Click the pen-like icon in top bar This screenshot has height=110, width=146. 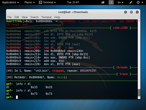(x=131, y=2)
